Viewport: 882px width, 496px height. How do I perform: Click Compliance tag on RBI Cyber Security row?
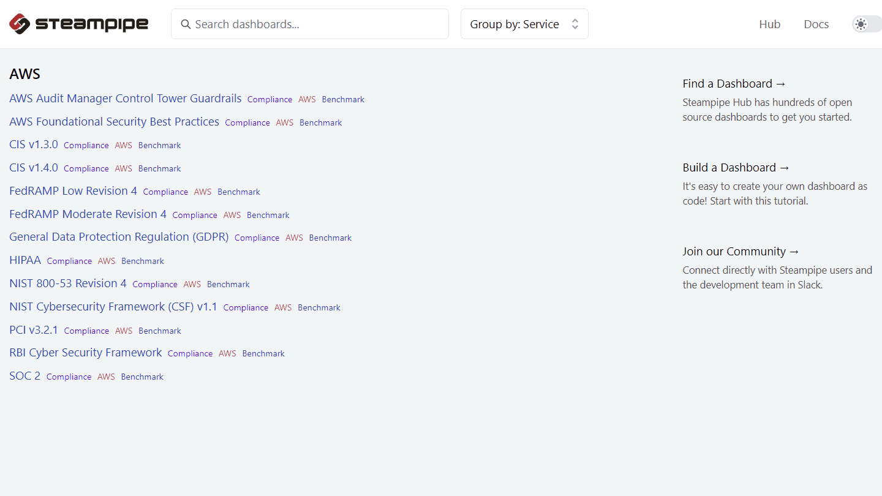pos(190,353)
